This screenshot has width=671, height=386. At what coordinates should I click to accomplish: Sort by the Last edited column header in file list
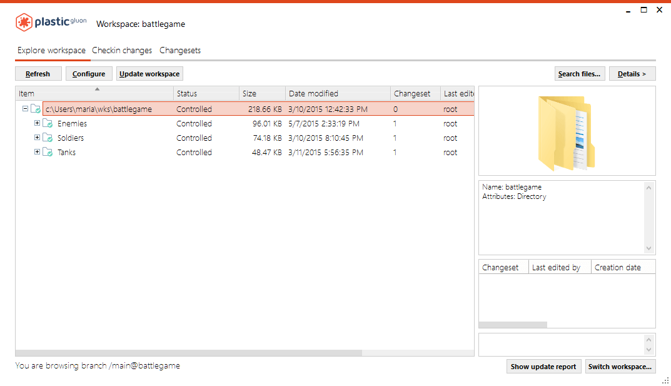point(458,93)
